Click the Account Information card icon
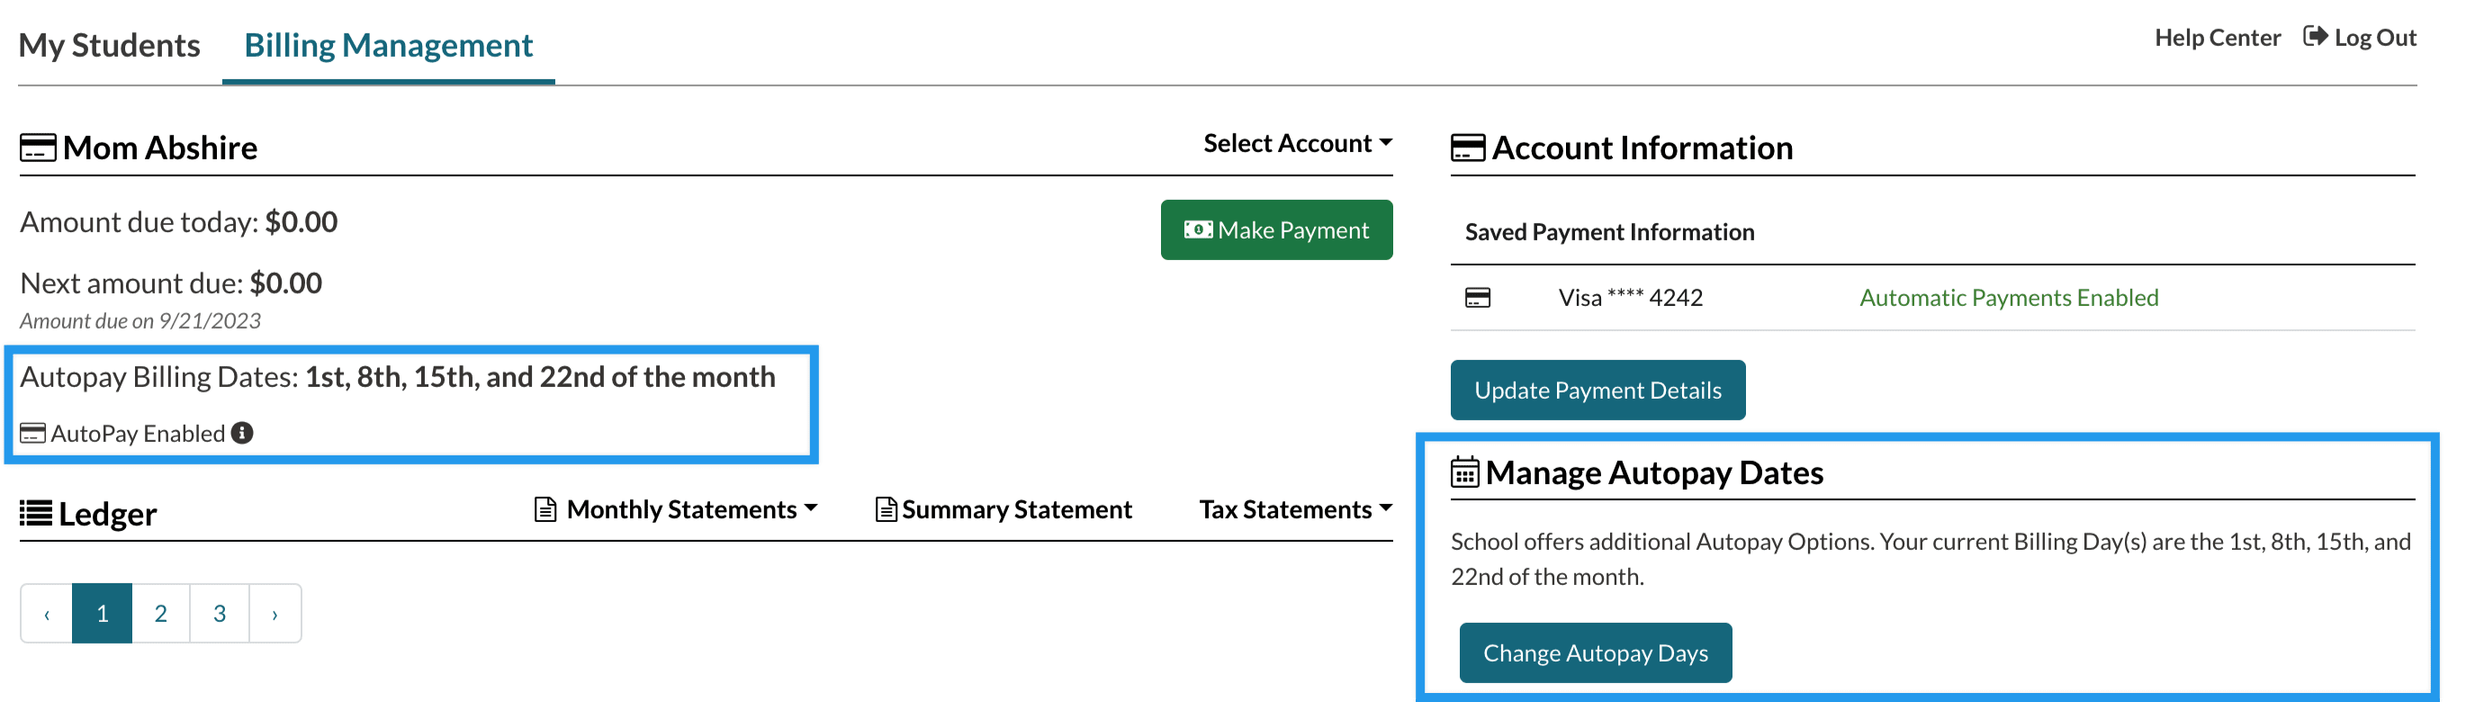Screen dimensions: 2466x702 1468,148
